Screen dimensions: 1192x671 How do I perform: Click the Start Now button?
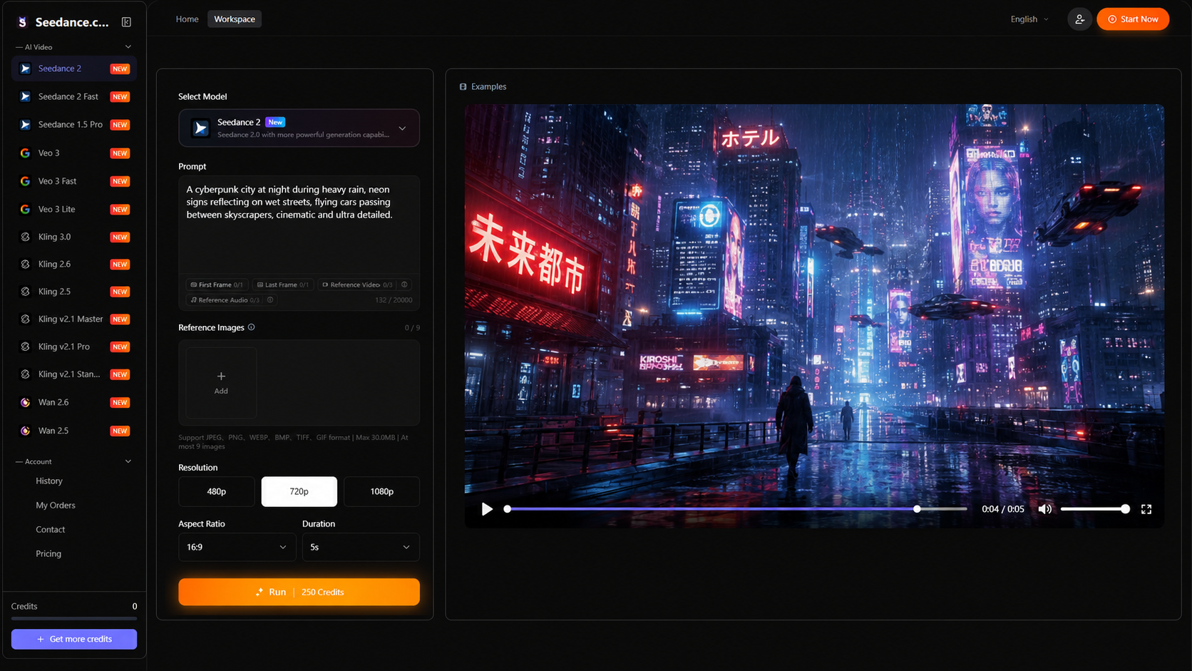[1133, 19]
